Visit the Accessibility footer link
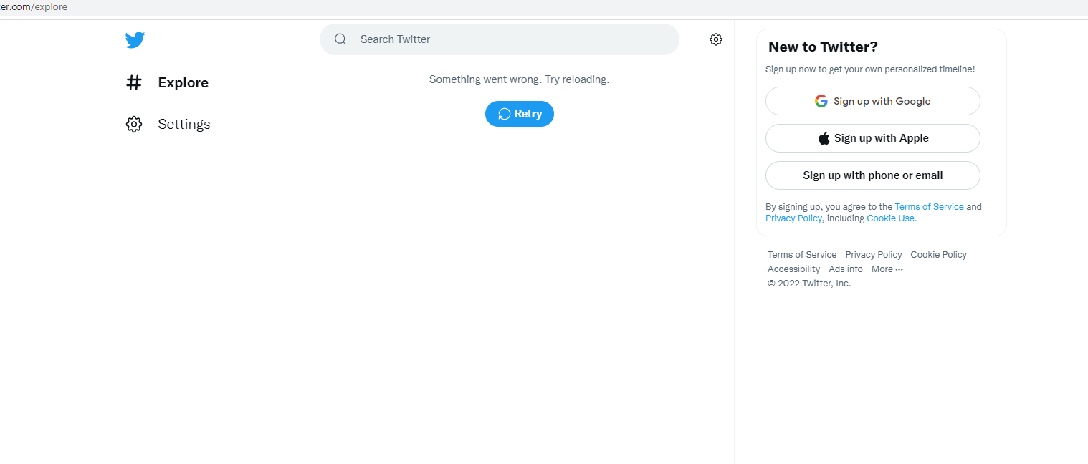 point(793,269)
